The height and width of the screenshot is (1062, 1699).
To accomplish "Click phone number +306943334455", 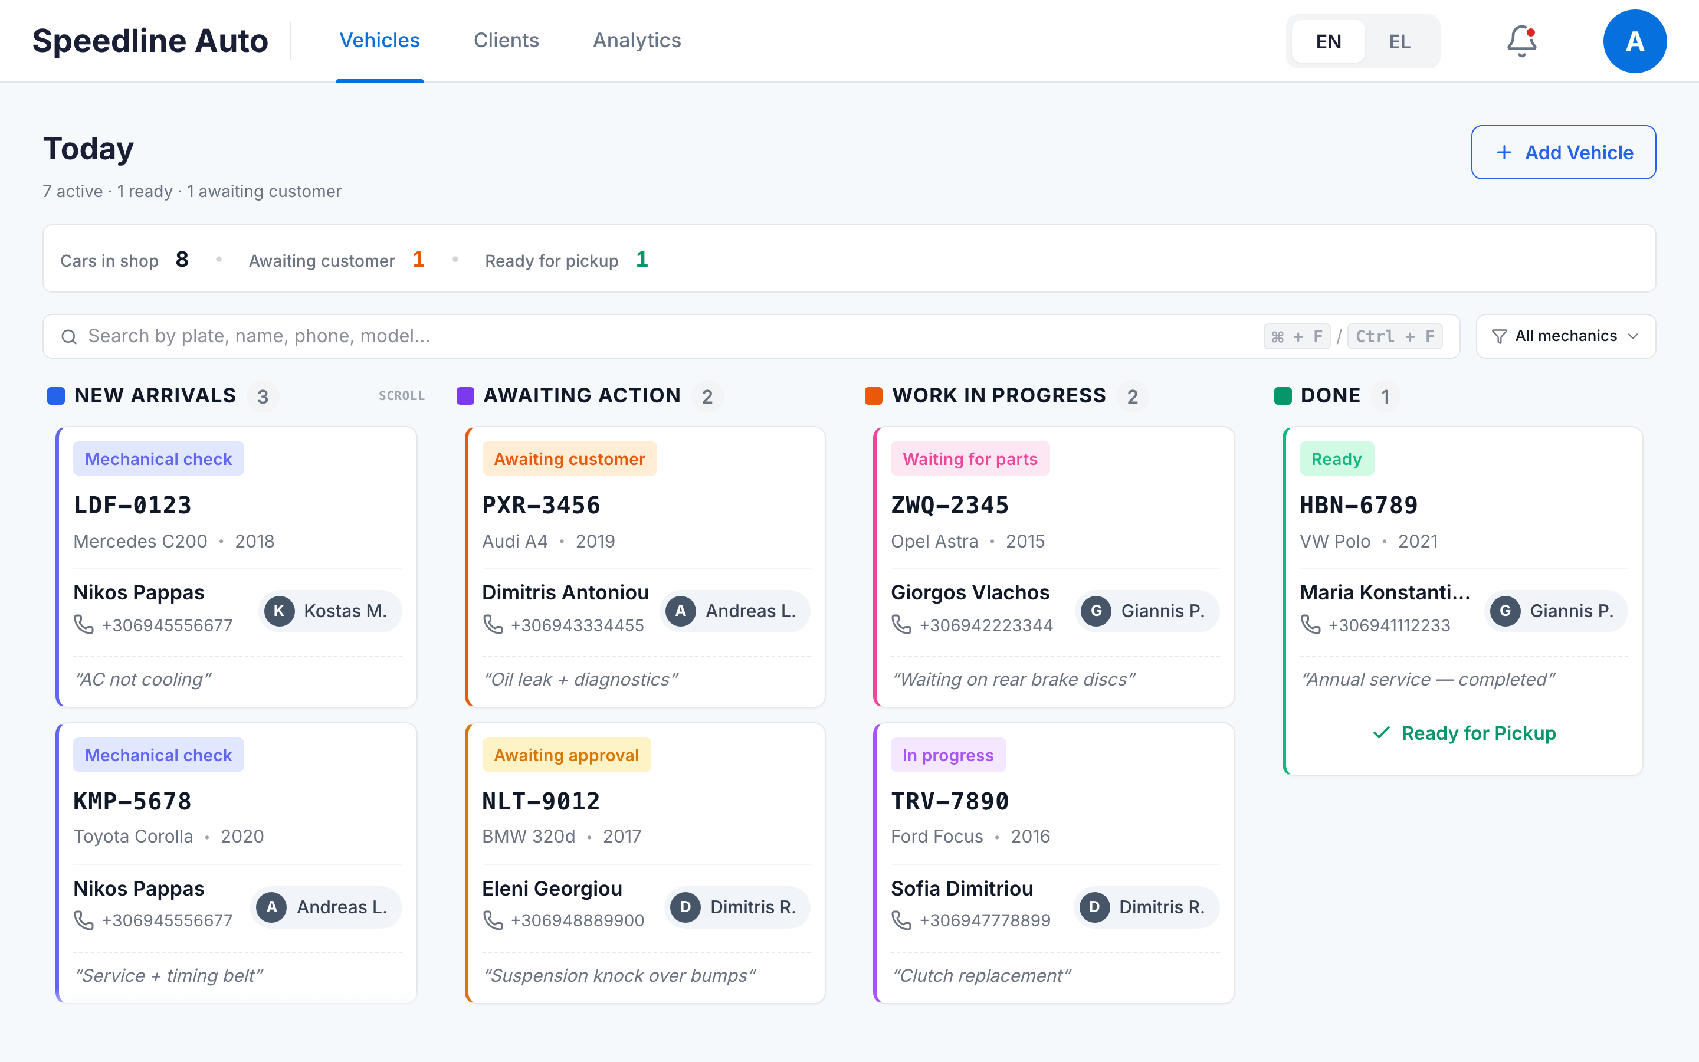I will click(x=577, y=625).
